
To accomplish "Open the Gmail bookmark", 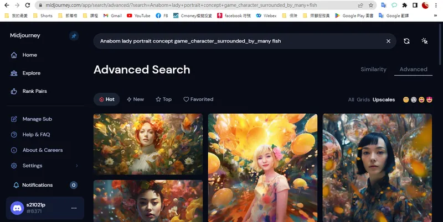I will tap(112, 16).
